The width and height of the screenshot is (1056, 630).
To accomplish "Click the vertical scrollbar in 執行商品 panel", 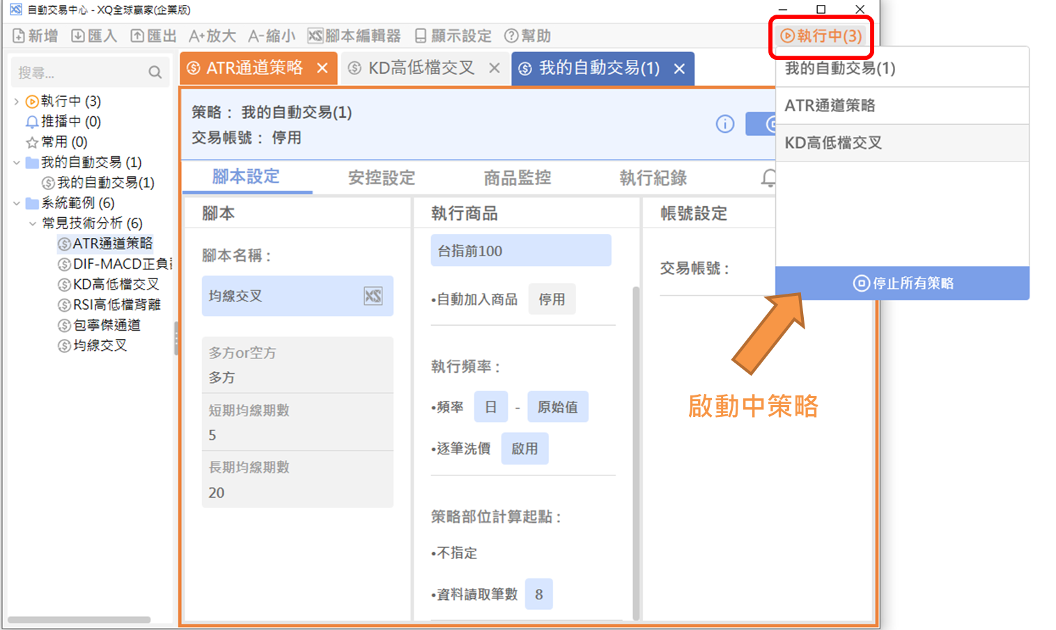I will (x=635, y=452).
